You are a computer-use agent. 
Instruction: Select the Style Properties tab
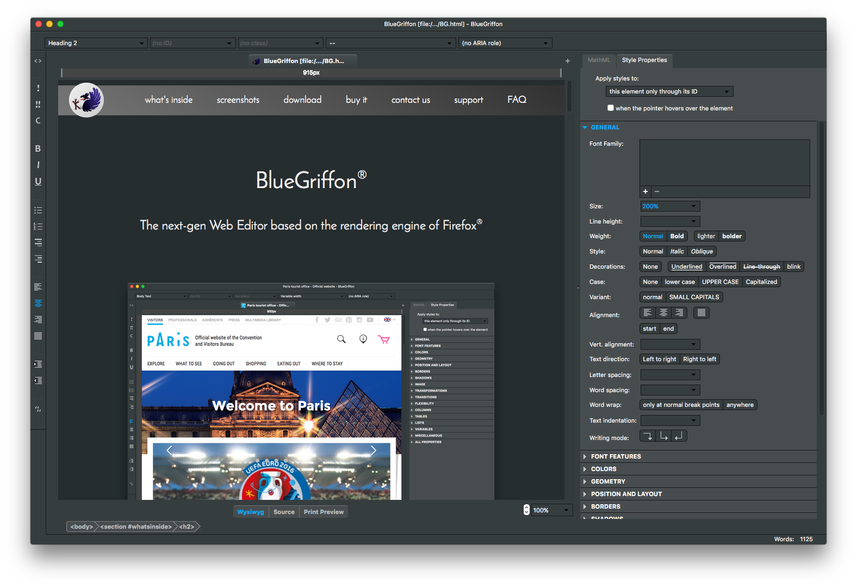[644, 60]
